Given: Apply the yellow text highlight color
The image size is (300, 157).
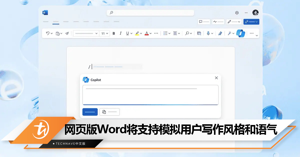Looking at the screenshot, I should pos(137,33).
